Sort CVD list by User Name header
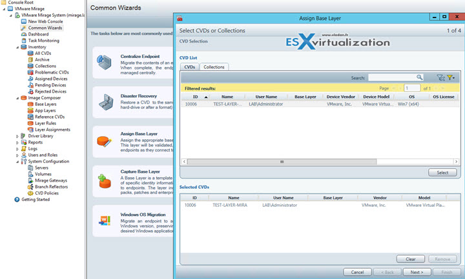This screenshot has width=465, height=279. coord(266,97)
